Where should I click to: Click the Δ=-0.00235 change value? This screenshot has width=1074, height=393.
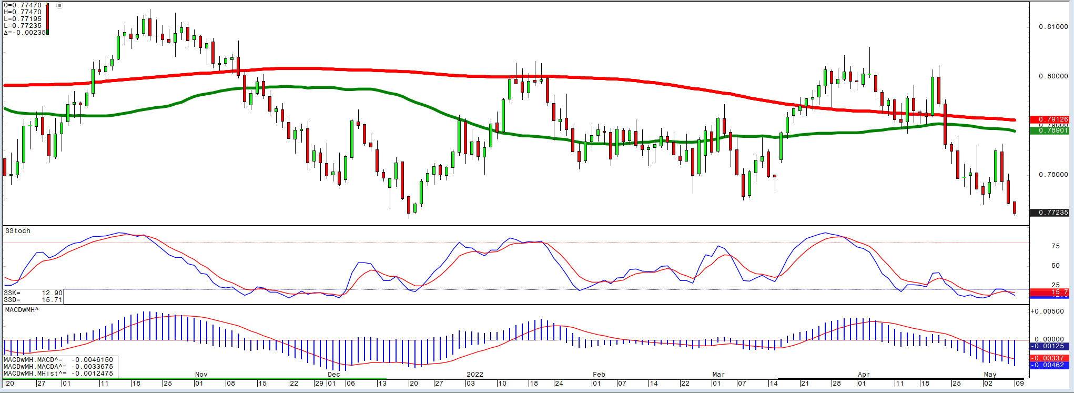[25, 32]
